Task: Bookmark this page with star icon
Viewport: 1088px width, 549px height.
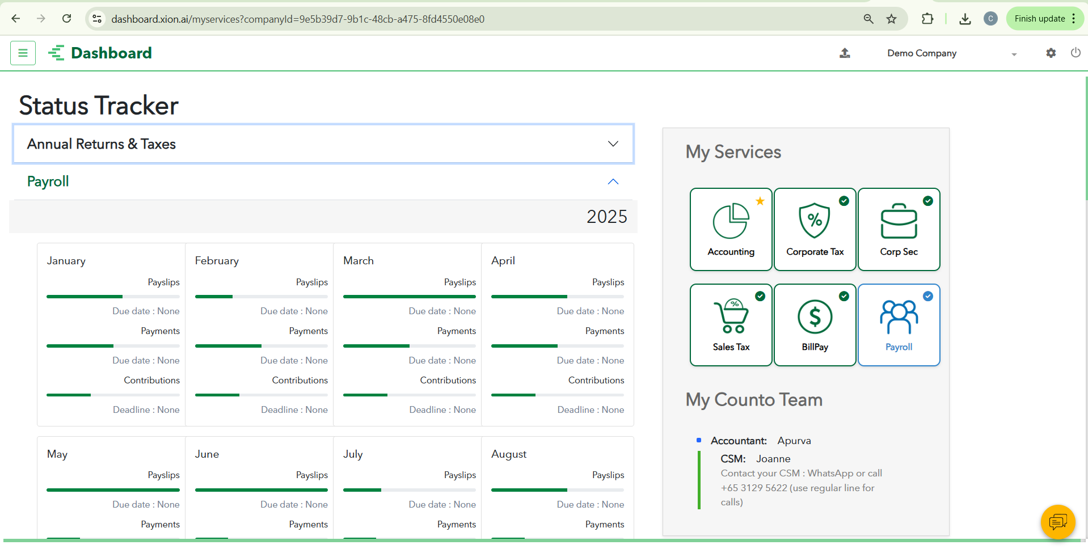Action: click(892, 19)
